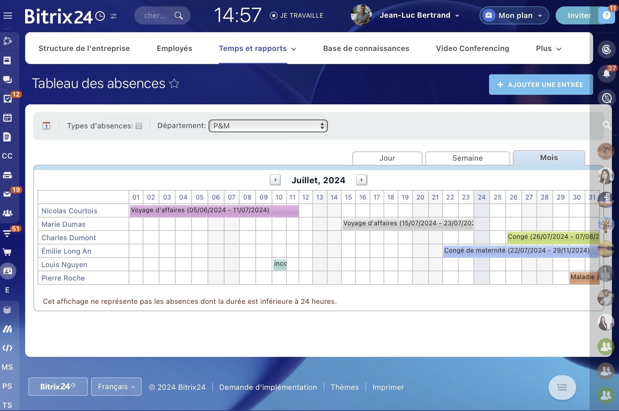The width and height of the screenshot is (619, 411).
Task: Open the Département P&M select box
Action: [268, 126]
